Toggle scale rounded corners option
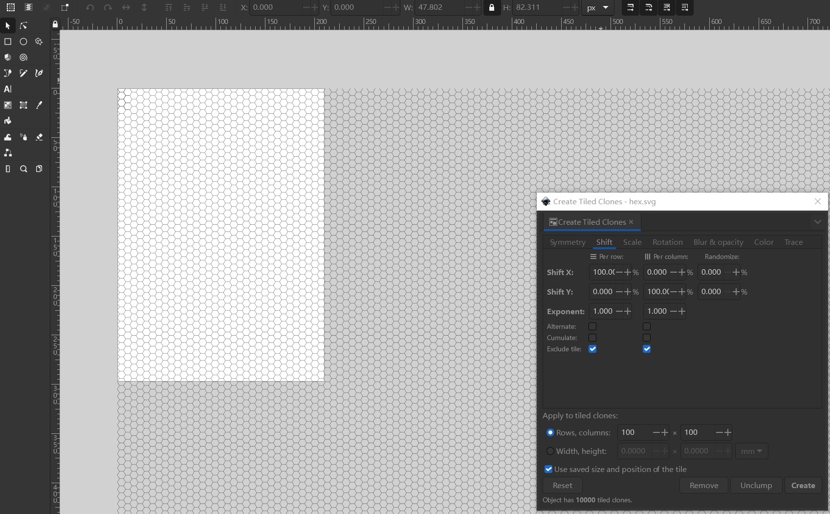 click(x=649, y=7)
